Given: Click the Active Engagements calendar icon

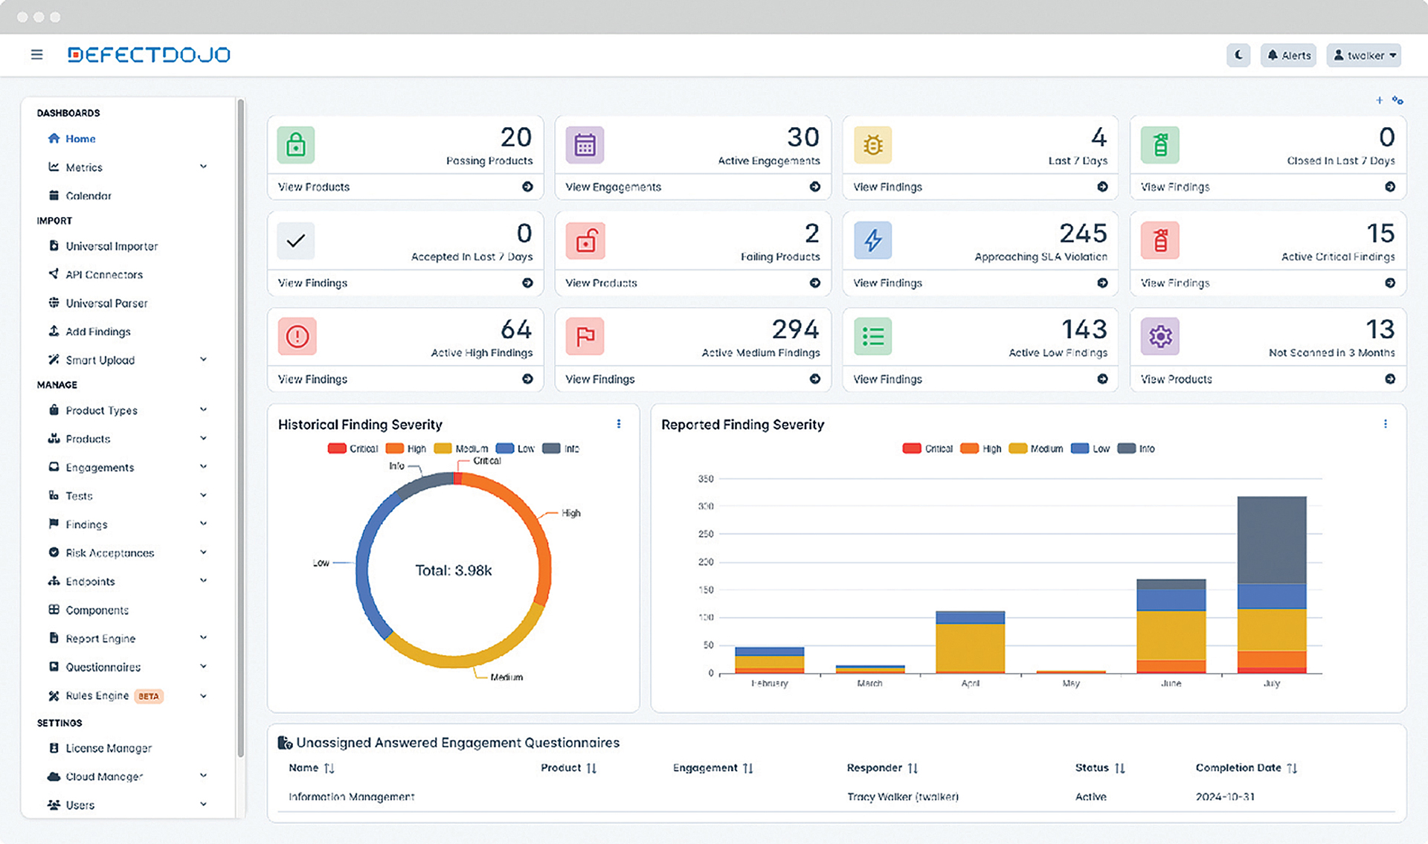Looking at the screenshot, I should [585, 144].
